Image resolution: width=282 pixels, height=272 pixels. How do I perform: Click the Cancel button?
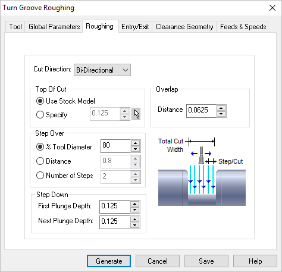[158, 261]
